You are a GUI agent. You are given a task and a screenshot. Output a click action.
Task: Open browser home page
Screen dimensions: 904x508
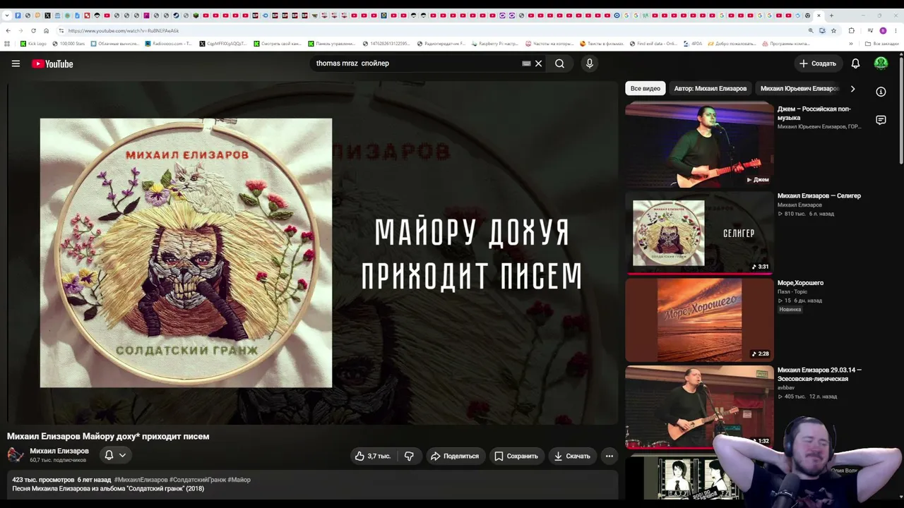[46, 30]
